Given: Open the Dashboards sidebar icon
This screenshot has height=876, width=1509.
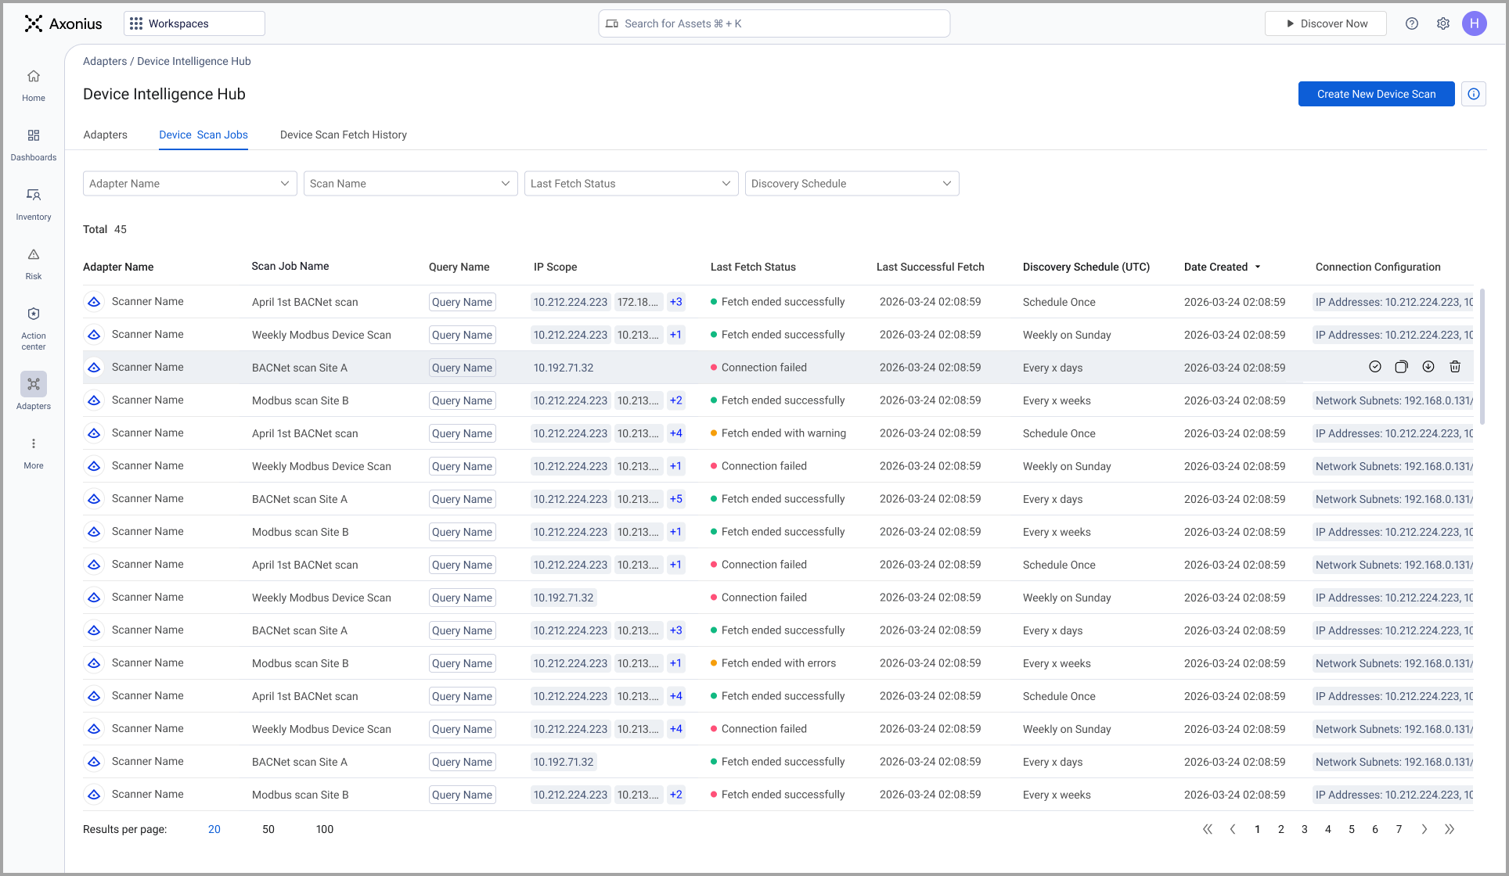Looking at the screenshot, I should tap(34, 136).
